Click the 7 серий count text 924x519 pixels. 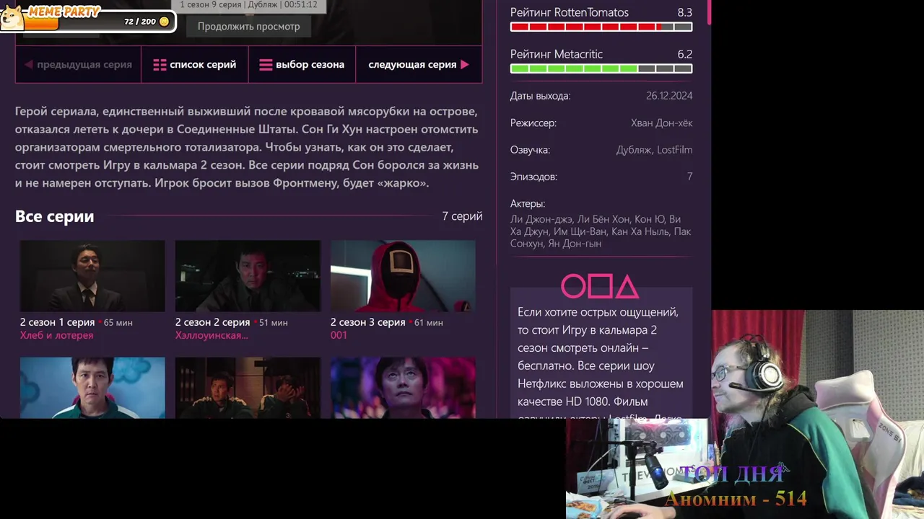point(462,216)
